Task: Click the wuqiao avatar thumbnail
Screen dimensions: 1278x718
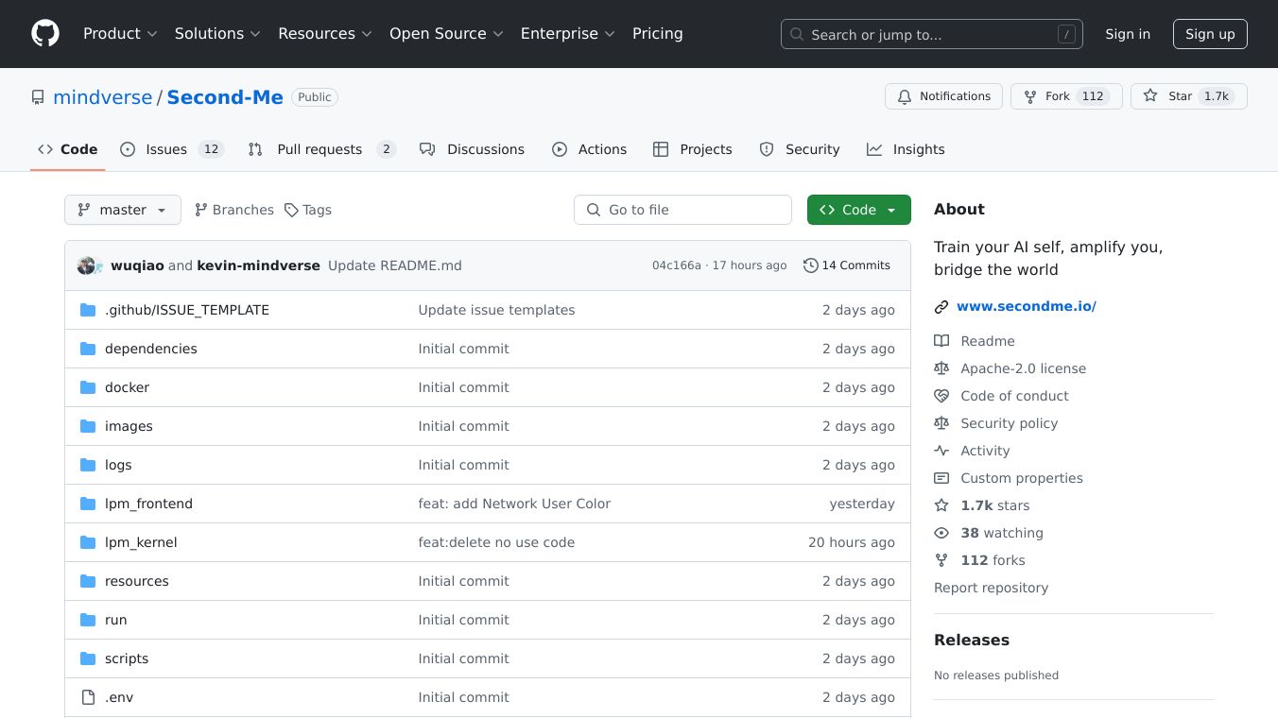Action: 87,265
